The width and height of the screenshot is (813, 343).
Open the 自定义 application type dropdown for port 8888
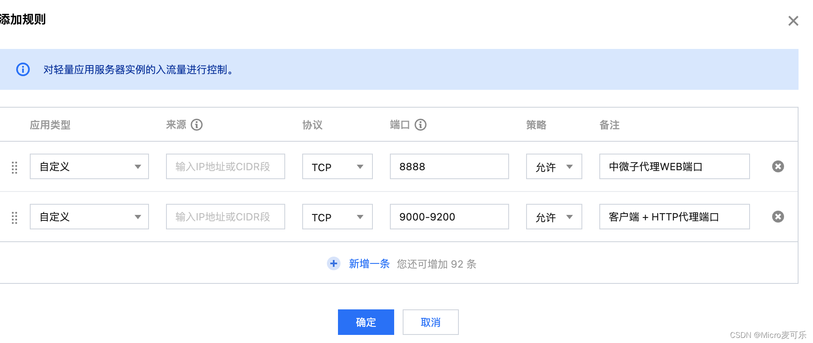click(x=89, y=166)
